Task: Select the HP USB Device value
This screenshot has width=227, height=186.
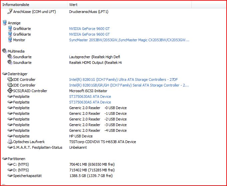Action: coord(81,136)
